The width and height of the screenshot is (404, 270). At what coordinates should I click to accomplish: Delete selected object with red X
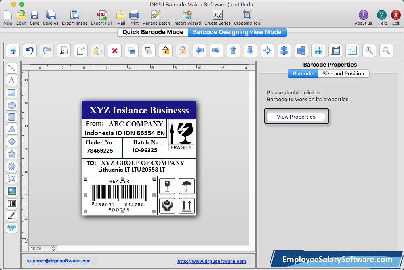(x=115, y=50)
